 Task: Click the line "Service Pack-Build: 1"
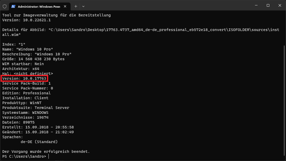click(26, 83)
